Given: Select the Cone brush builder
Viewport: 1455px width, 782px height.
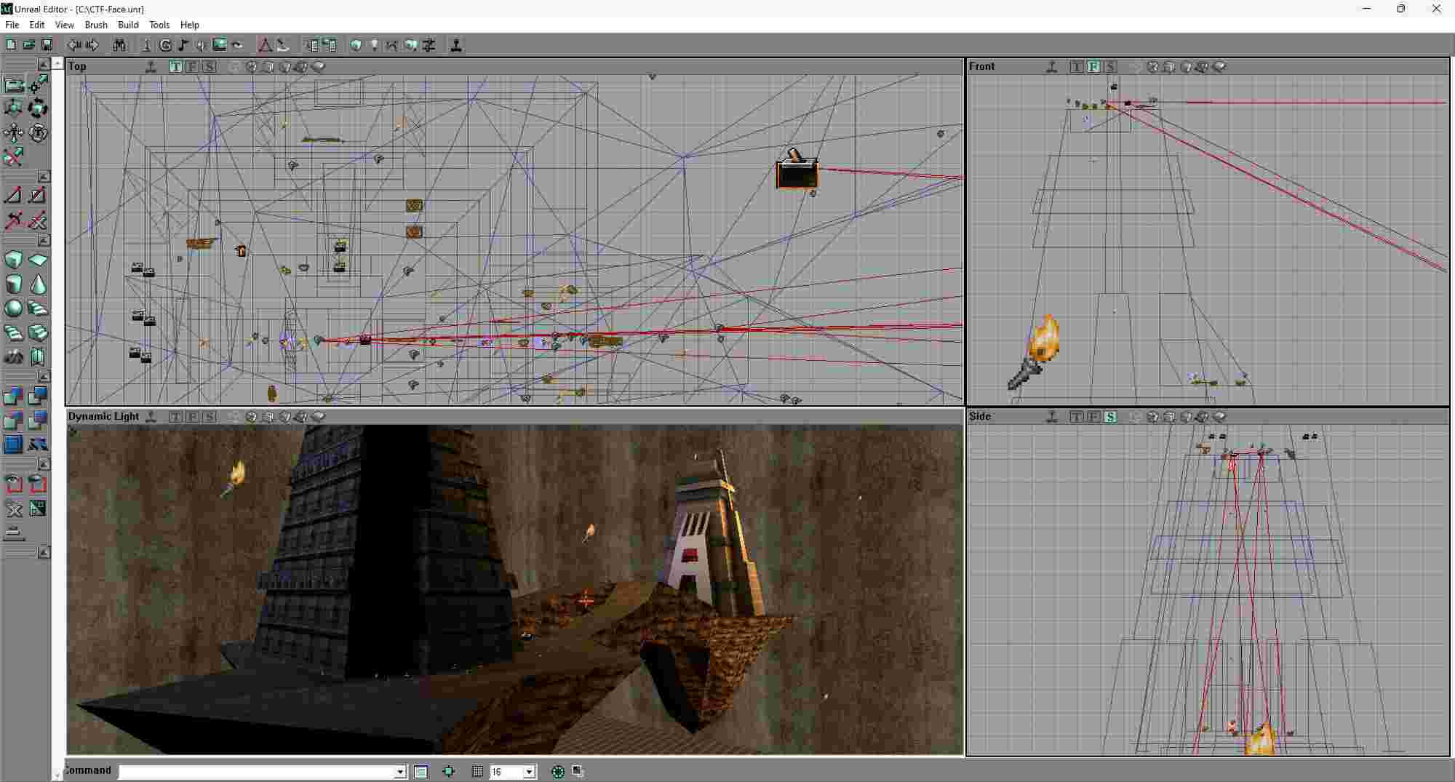Looking at the screenshot, I should point(38,284).
